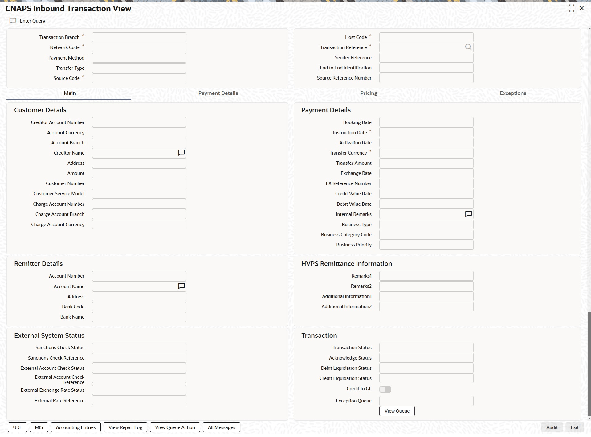Select the Business Priority field
Image resolution: width=591 pixels, height=437 pixels.
click(426, 245)
